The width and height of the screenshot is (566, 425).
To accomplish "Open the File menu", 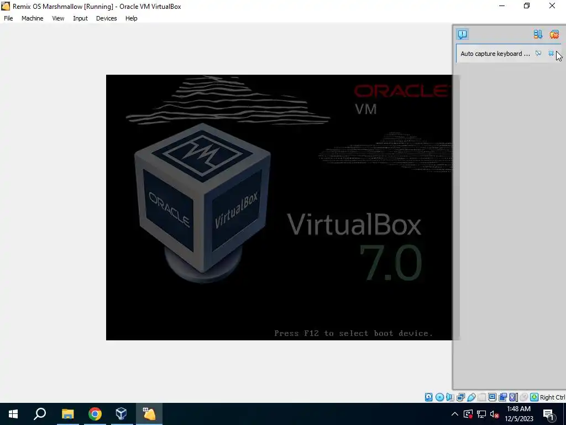I will click(8, 18).
